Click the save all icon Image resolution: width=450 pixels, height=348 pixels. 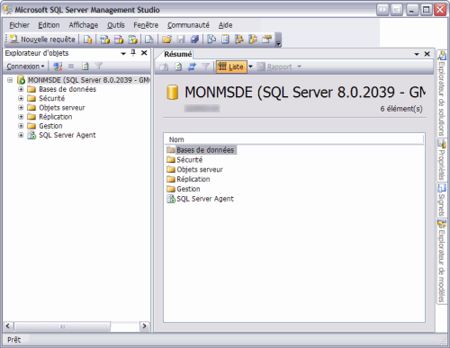(194, 40)
